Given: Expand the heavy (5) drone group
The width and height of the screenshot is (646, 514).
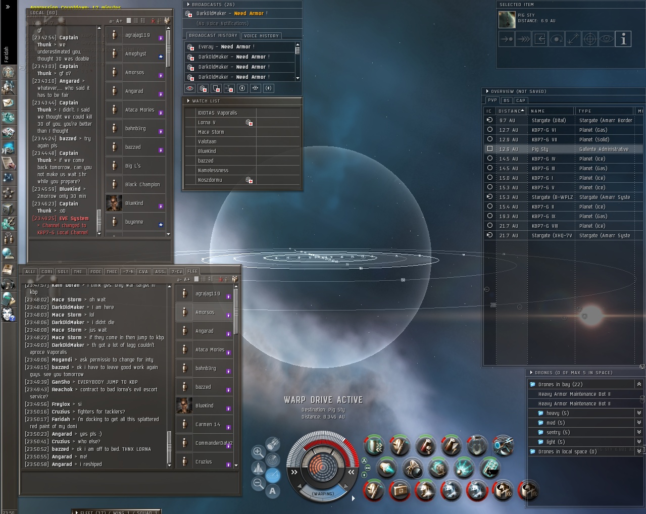Looking at the screenshot, I should (639, 413).
